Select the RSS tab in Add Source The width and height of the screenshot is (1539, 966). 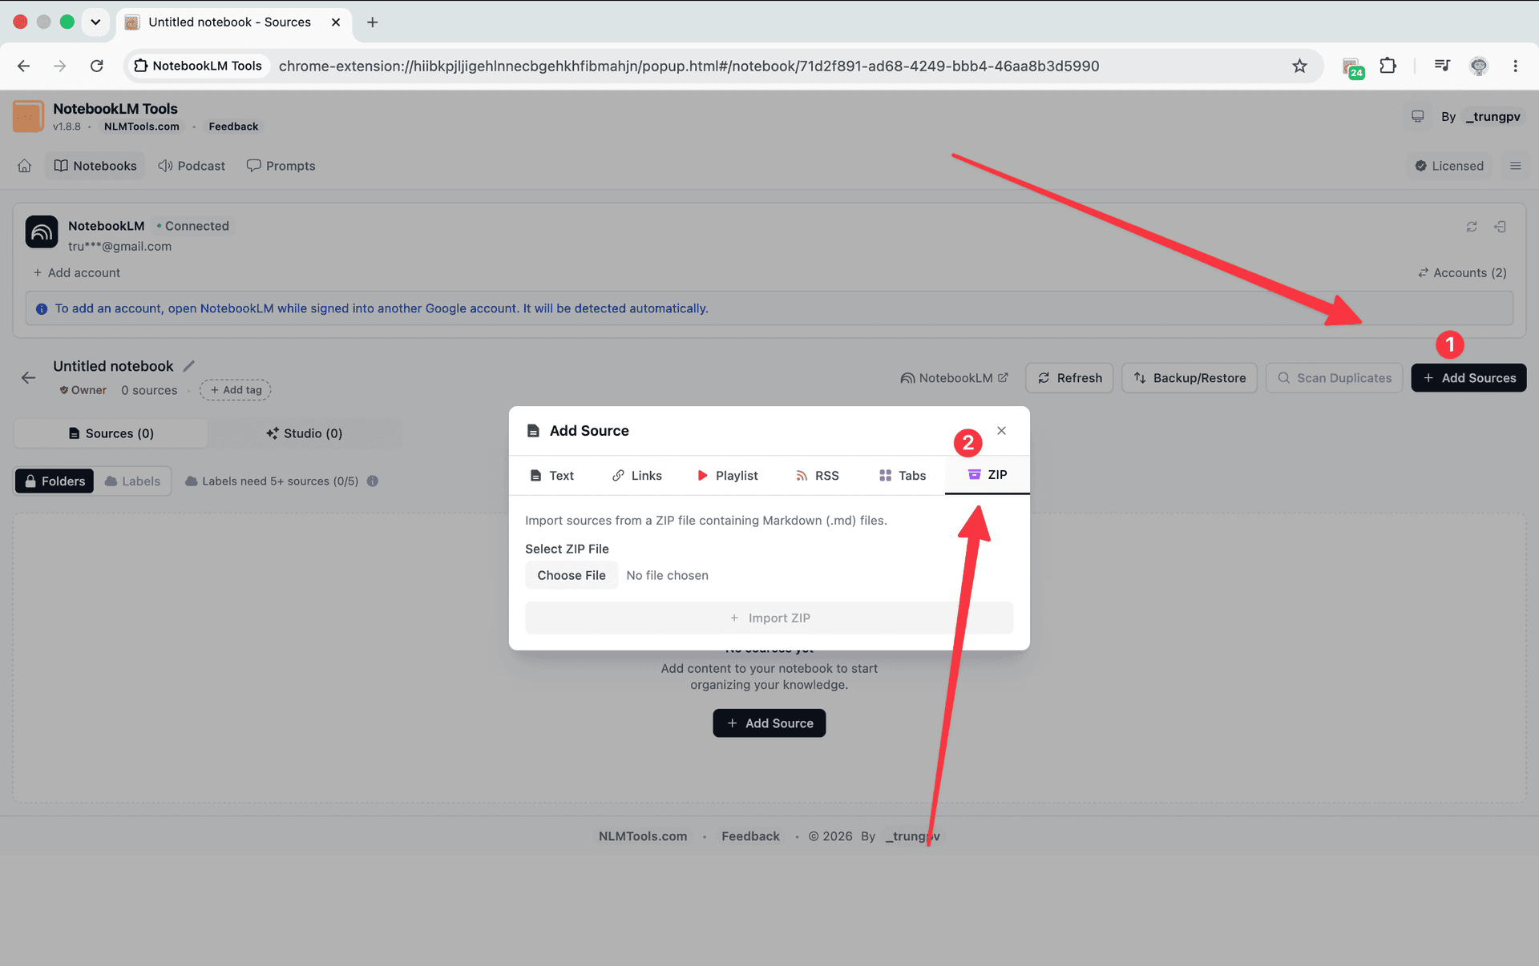point(817,476)
